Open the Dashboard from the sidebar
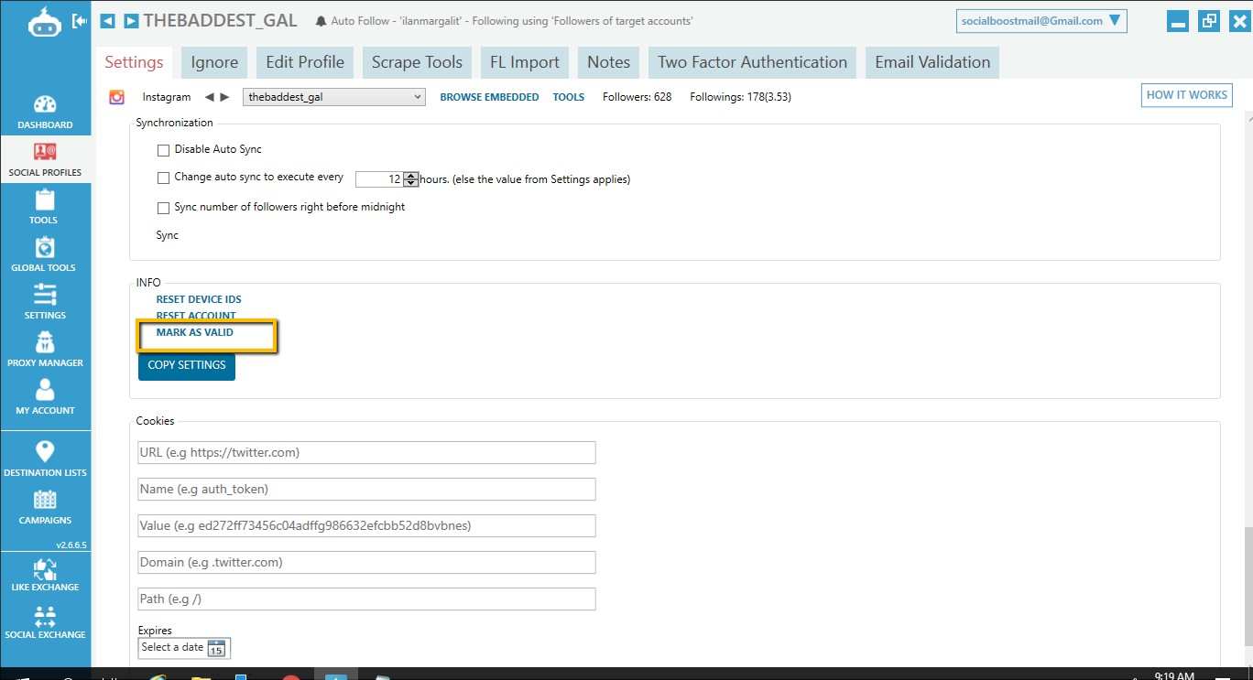Viewport: 1253px width, 680px height. pos(45,112)
